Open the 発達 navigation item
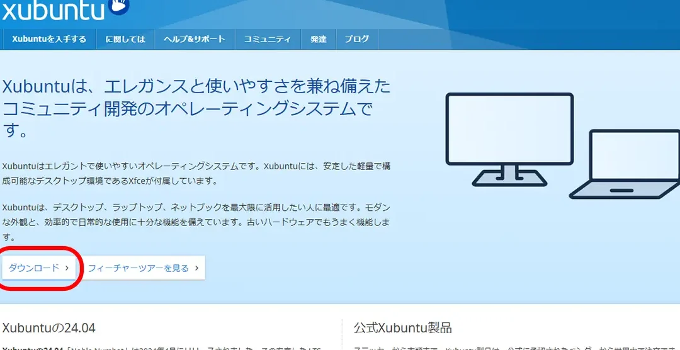This screenshot has width=680, height=350. point(319,40)
